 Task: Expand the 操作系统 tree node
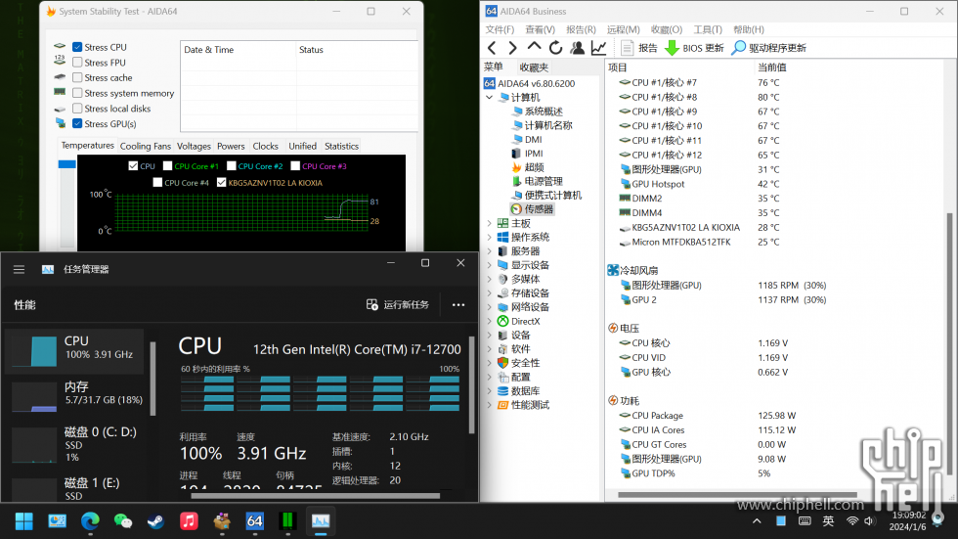pos(490,237)
